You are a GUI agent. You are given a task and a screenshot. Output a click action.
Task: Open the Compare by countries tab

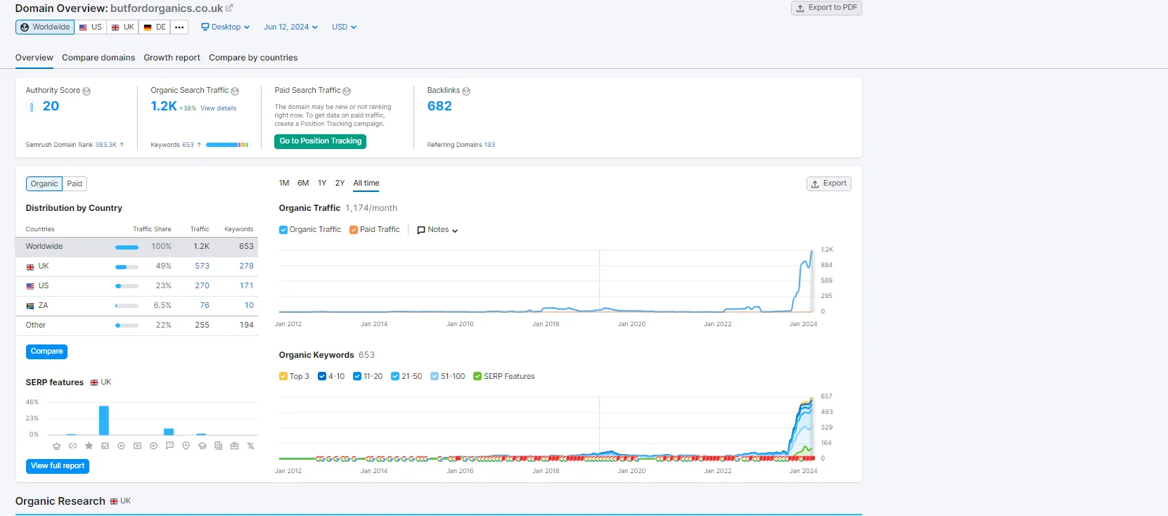click(x=253, y=58)
